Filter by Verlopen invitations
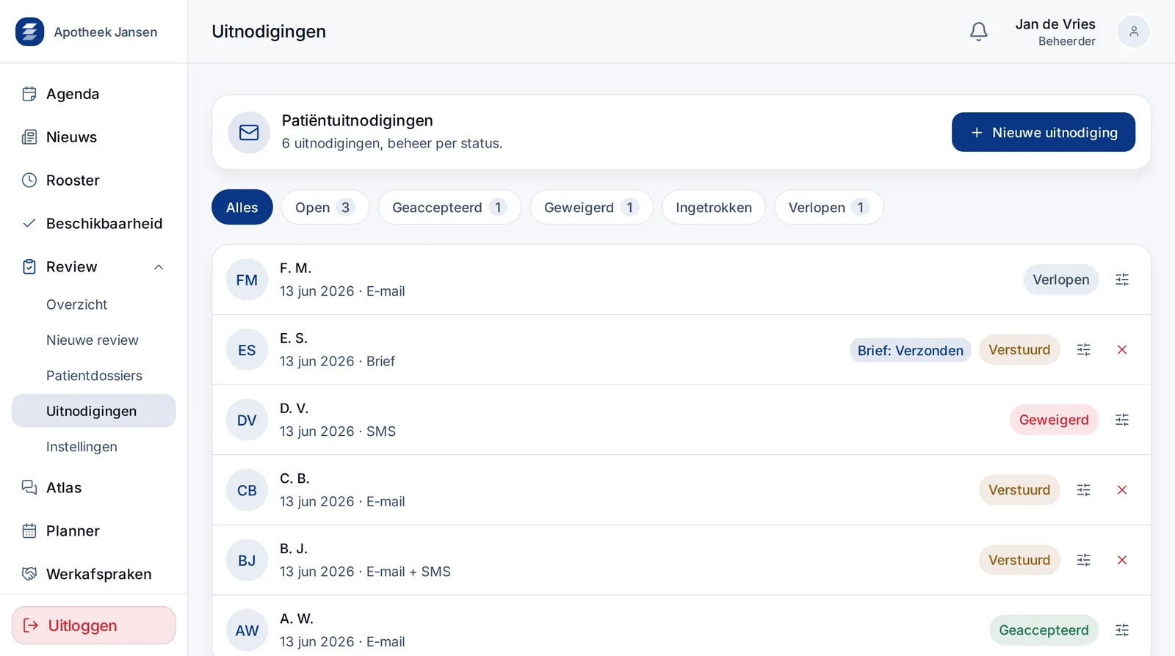Screen dimensions: 1175x656 [x=829, y=208]
